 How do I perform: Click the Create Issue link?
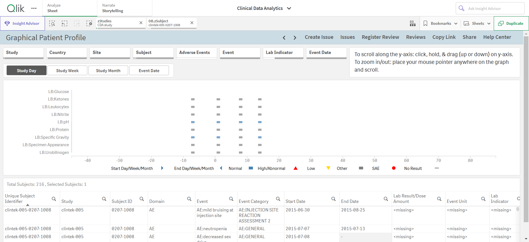tap(319, 37)
